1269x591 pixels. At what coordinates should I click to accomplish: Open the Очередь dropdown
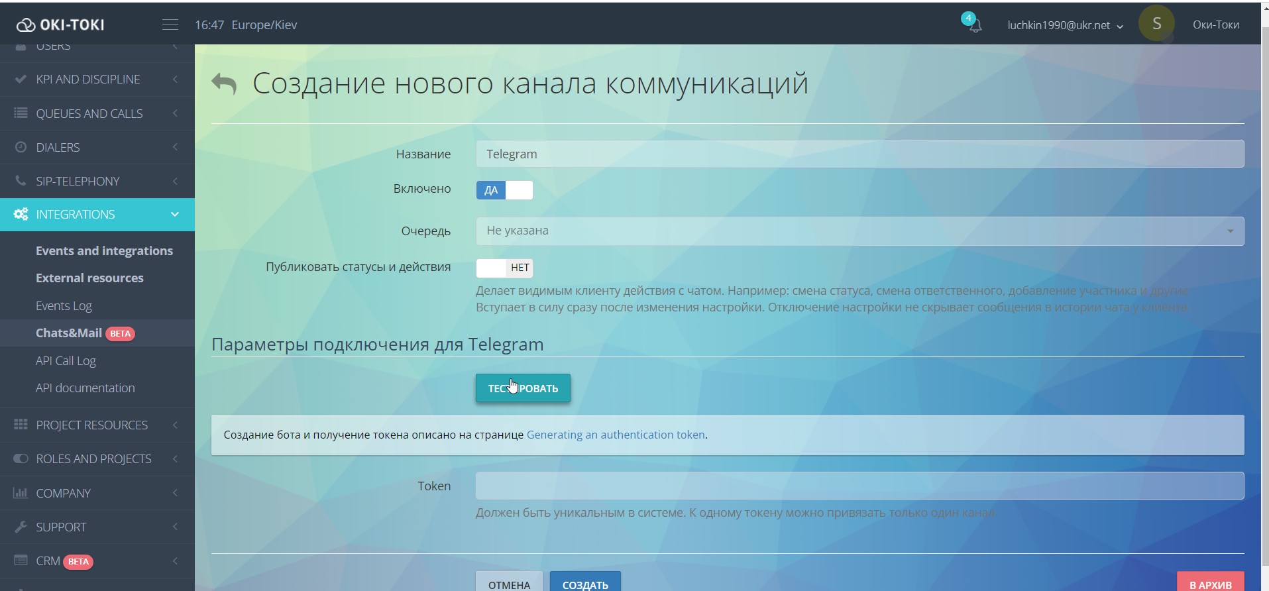click(x=859, y=231)
